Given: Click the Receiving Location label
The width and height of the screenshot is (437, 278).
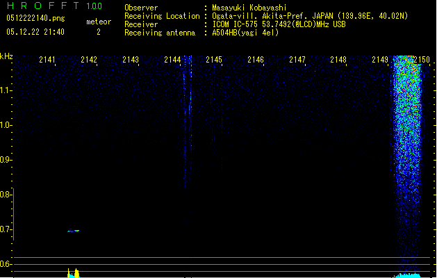Looking at the screenshot, I should click(162, 16).
